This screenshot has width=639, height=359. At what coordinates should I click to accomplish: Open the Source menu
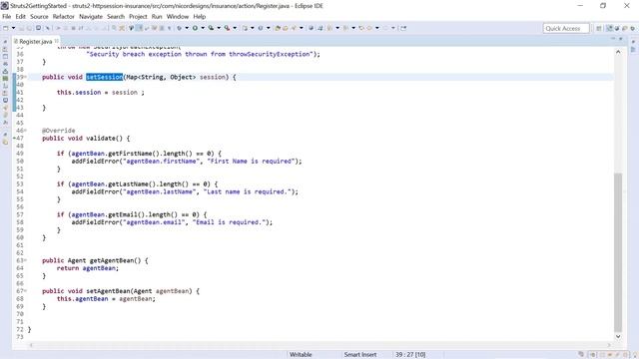pyautogui.click(x=39, y=17)
